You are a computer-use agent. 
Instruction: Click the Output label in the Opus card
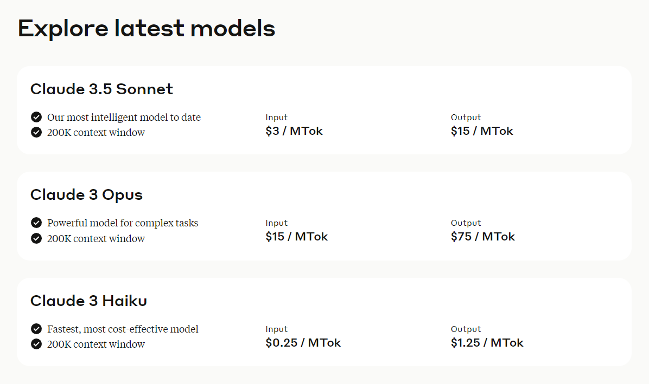pos(466,223)
